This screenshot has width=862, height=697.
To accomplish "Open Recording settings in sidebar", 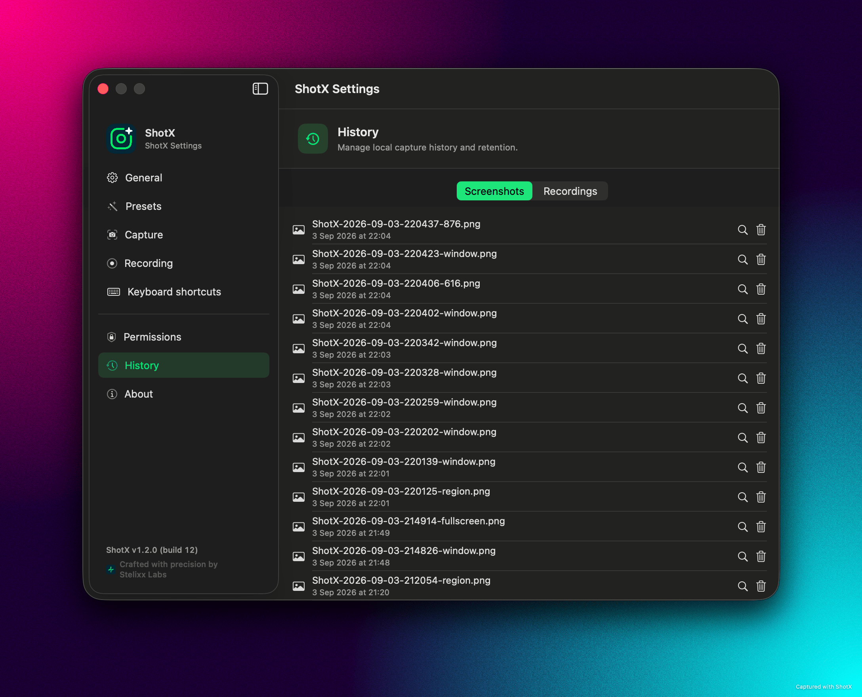I will [x=183, y=263].
